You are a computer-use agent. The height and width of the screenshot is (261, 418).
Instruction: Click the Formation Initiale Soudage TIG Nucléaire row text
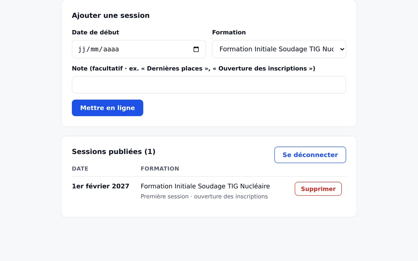click(205, 186)
